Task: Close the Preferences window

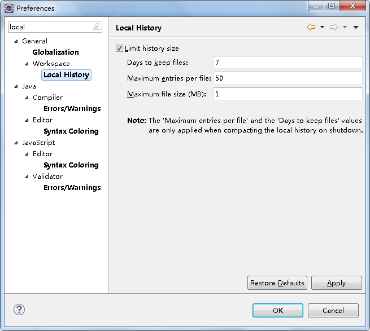Action: (x=352, y=6)
